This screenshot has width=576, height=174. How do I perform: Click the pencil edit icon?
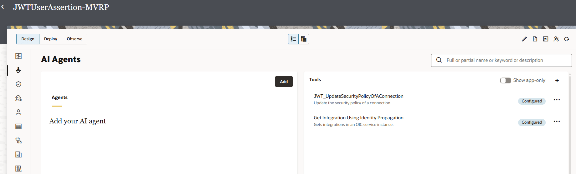coord(524,39)
